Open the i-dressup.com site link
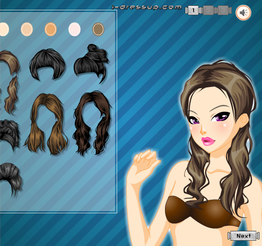 [147, 7]
